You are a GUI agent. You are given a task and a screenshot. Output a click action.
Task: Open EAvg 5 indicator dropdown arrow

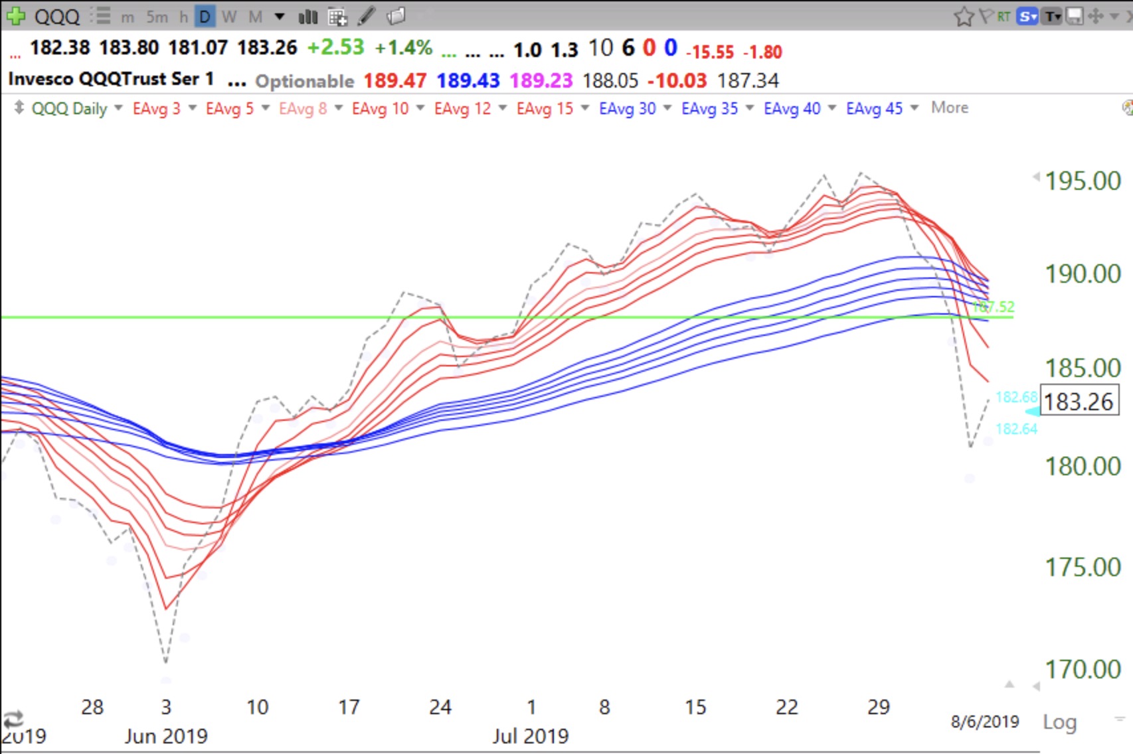(265, 108)
